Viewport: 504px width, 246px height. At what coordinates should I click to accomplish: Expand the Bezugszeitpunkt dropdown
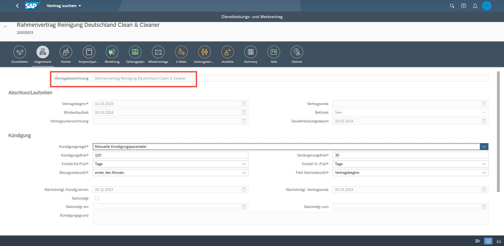(244, 172)
